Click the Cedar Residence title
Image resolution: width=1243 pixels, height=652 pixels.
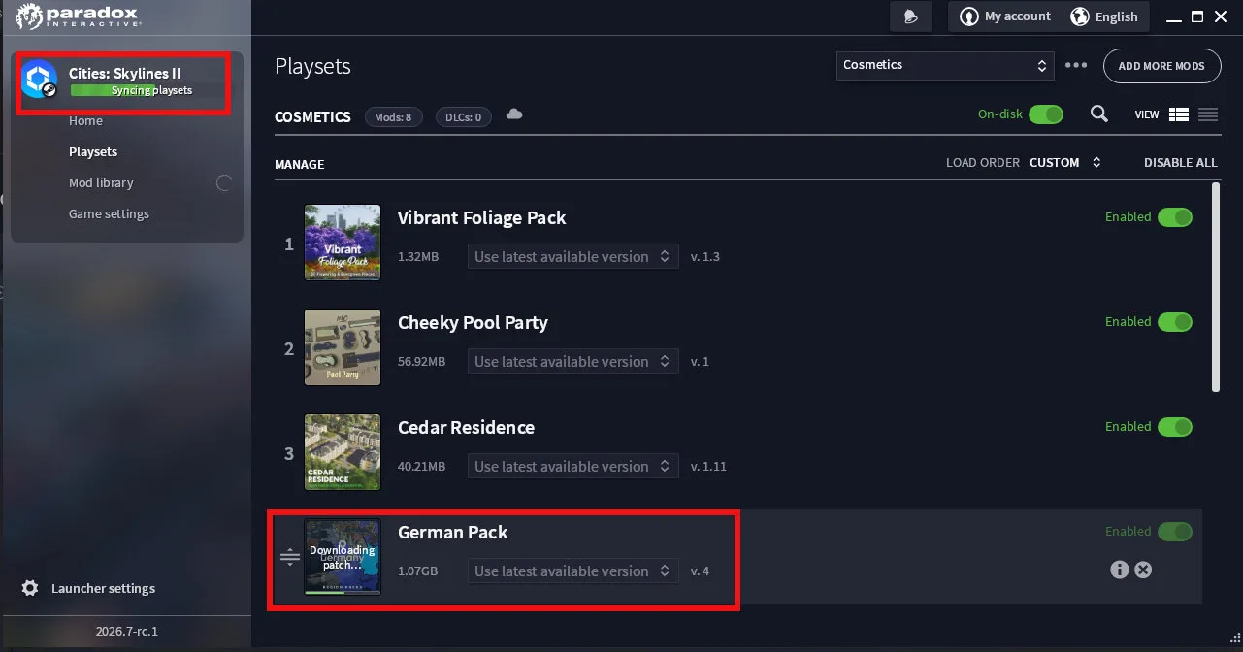point(466,428)
